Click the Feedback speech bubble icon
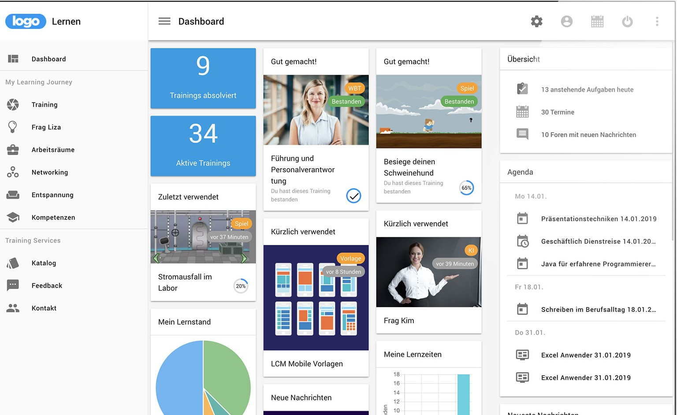Screen dimensions: 677x415 13,285
